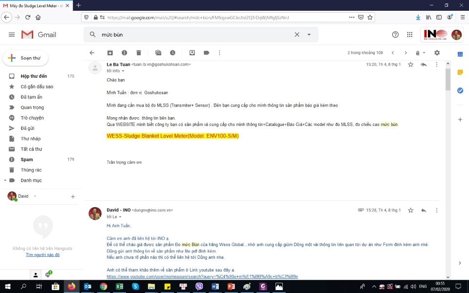Viewport: 469px width, 293px height.
Task: Open the Hộp thư đến inbox folder
Action: tap(34, 76)
